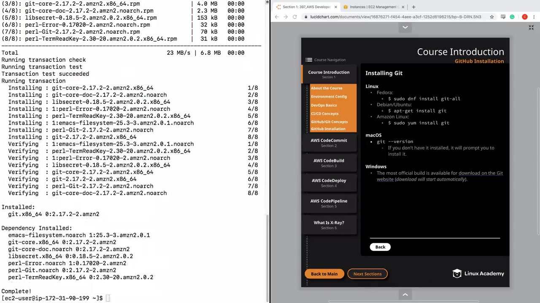Viewport: 540px width, 303px height.
Task: Click the Installing Git heading
Action: point(384,73)
